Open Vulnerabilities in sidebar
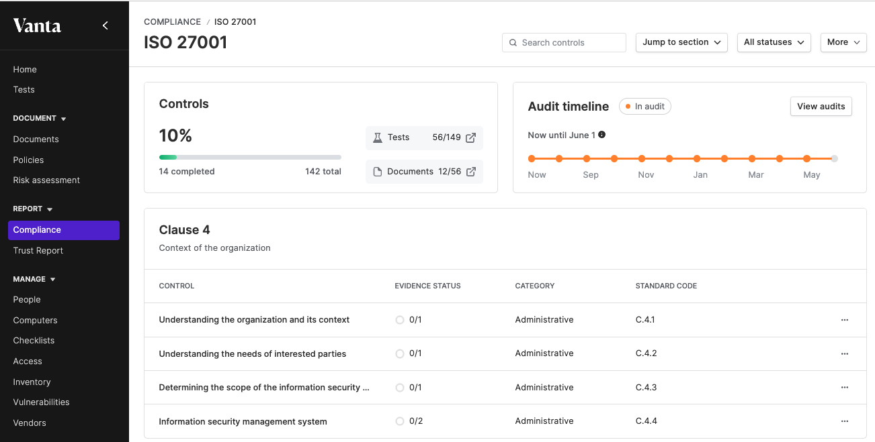Screen dimensions: 875x442 click(x=41, y=402)
